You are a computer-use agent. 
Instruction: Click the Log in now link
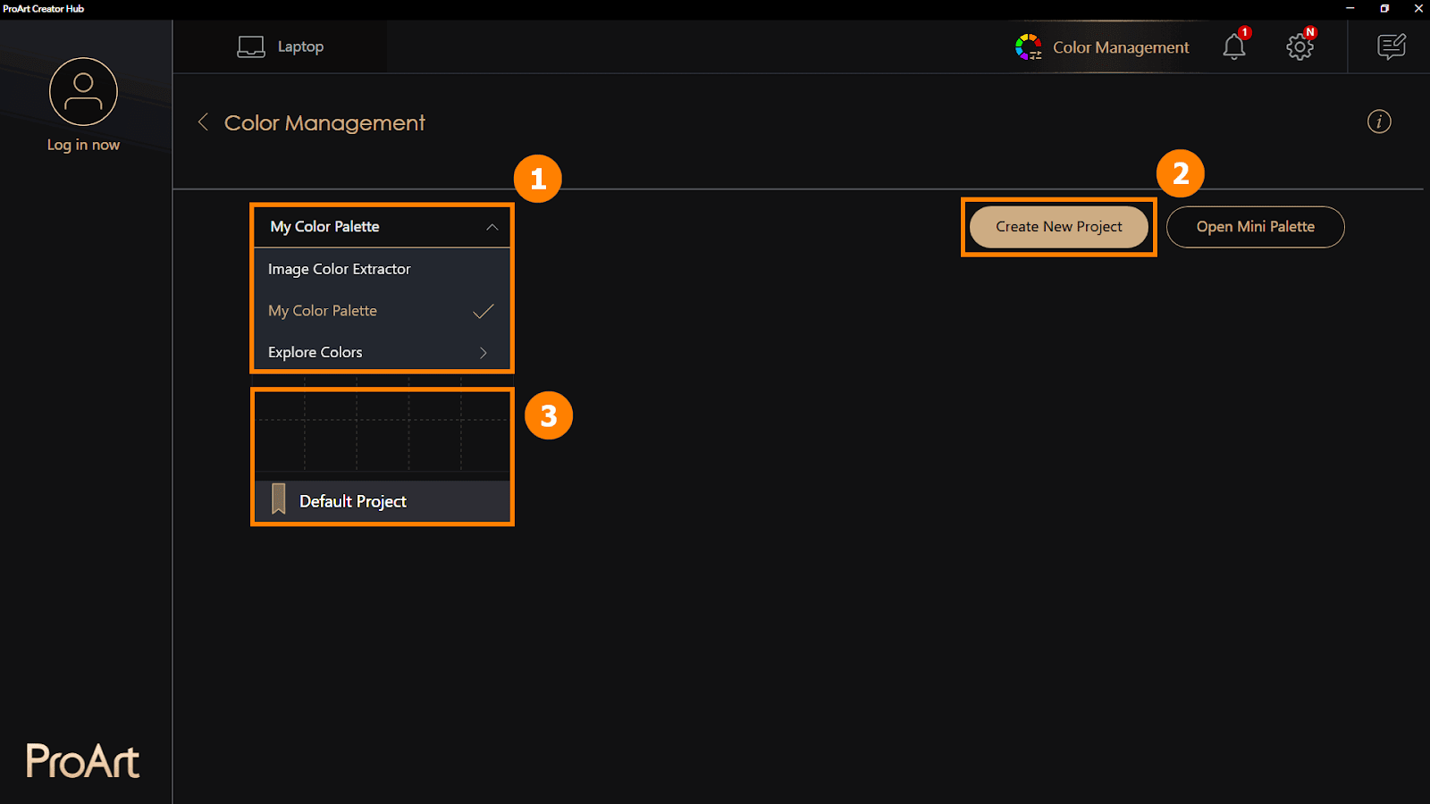tap(83, 145)
